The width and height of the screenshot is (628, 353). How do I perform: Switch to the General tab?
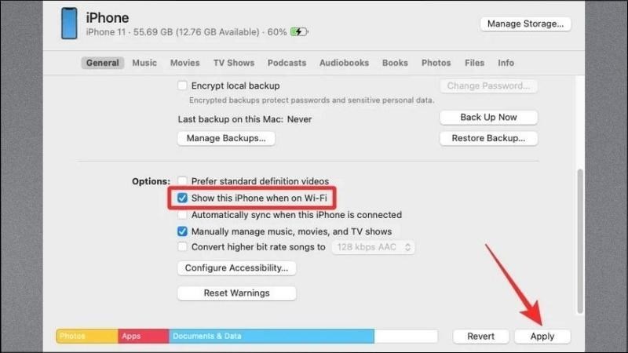point(103,63)
